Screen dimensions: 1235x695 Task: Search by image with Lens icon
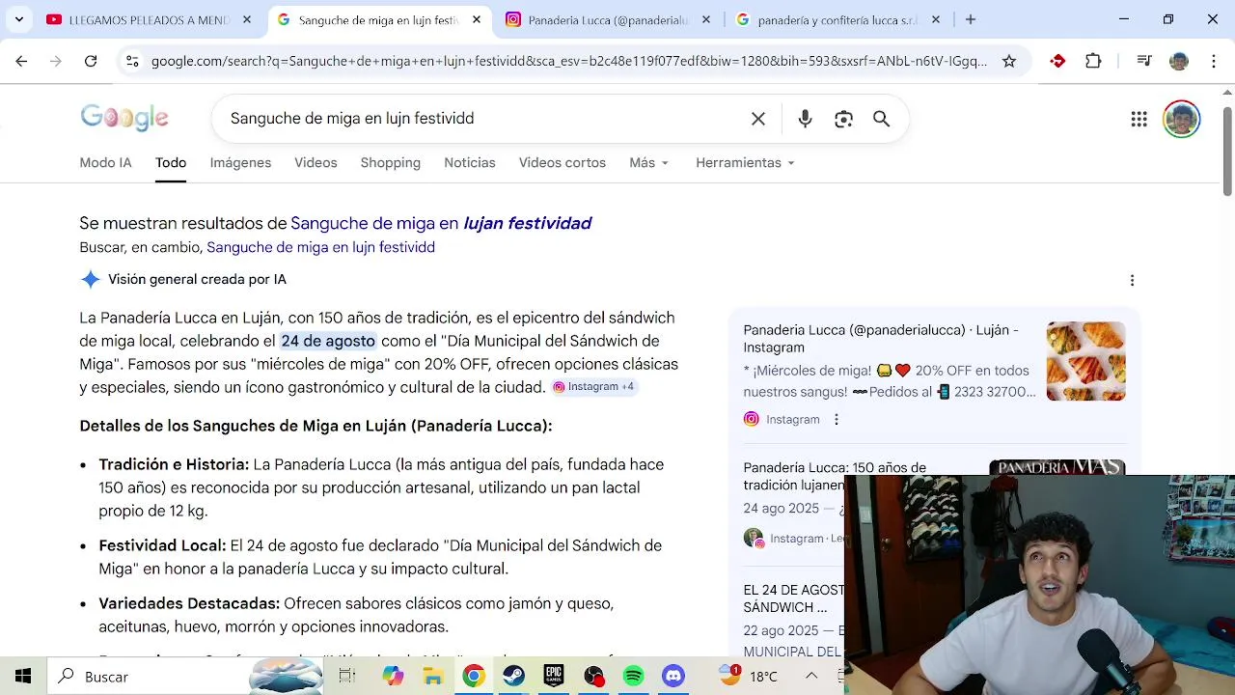843,119
